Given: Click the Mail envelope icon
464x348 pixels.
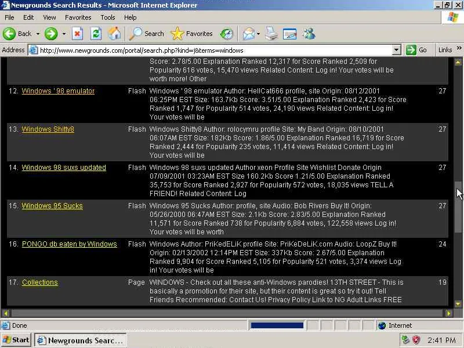Looking at the screenshot, I should 249,34.
